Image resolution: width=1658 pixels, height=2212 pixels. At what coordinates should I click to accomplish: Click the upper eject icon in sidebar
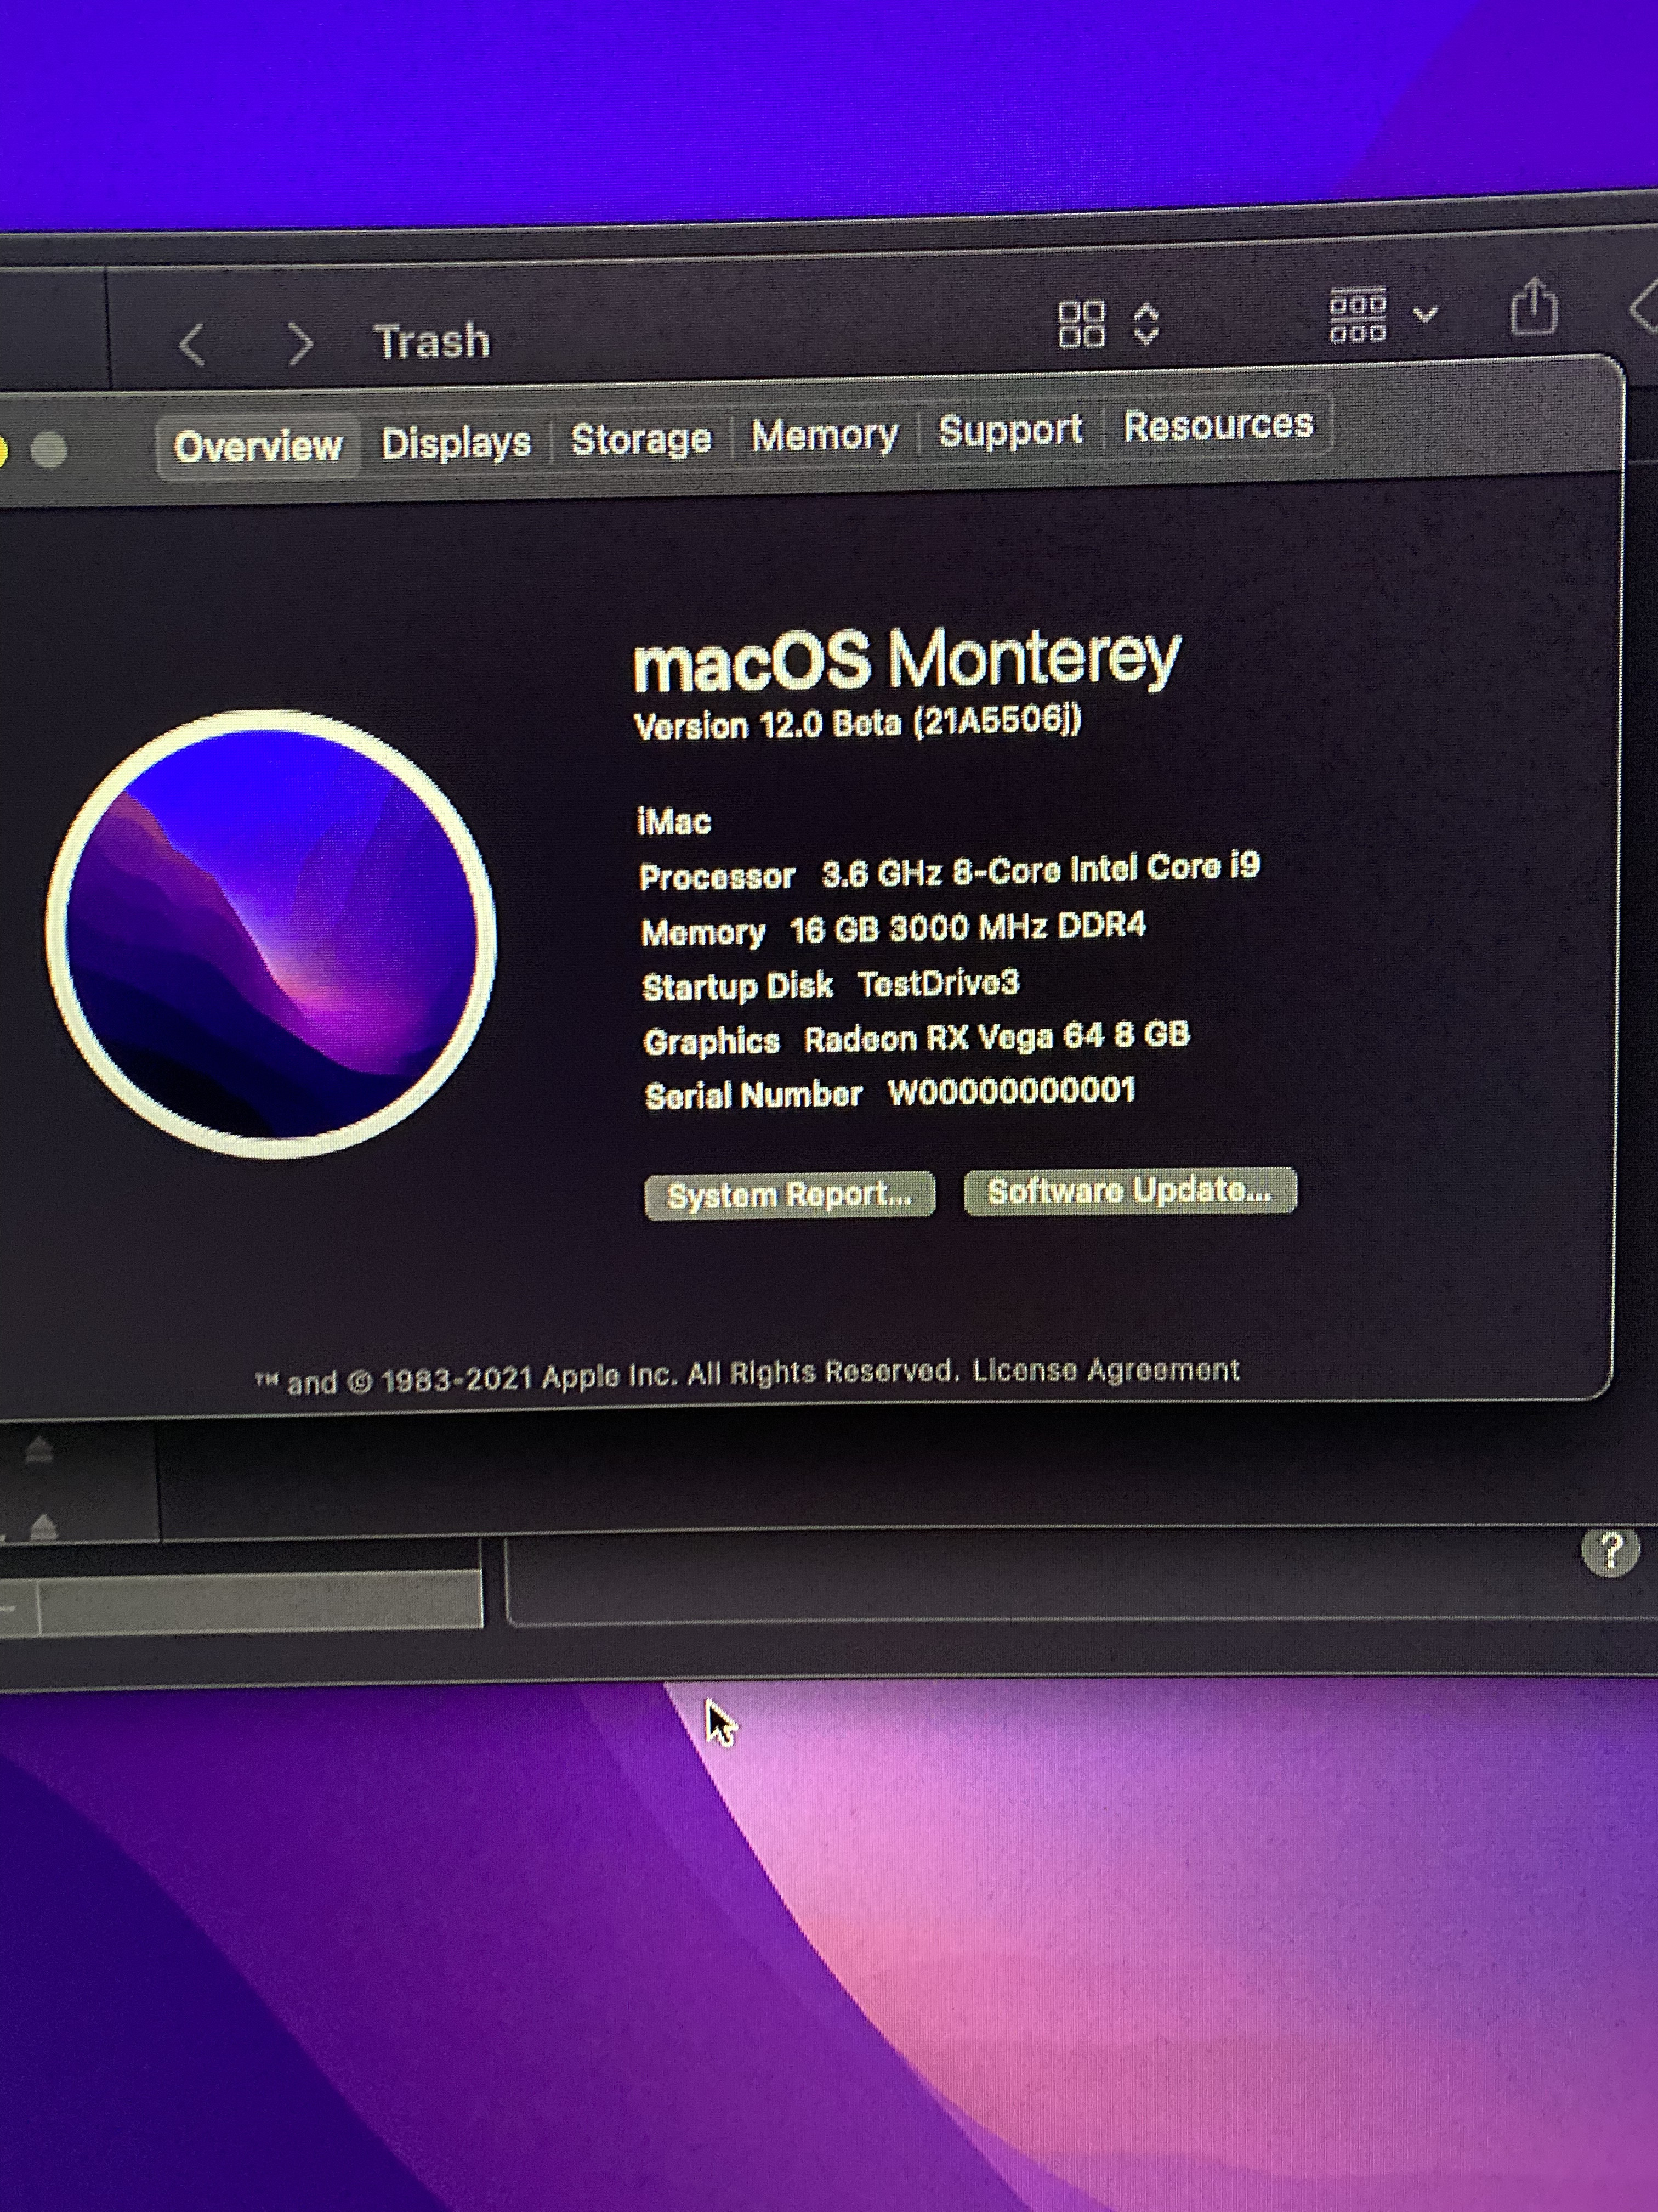(39, 1449)
